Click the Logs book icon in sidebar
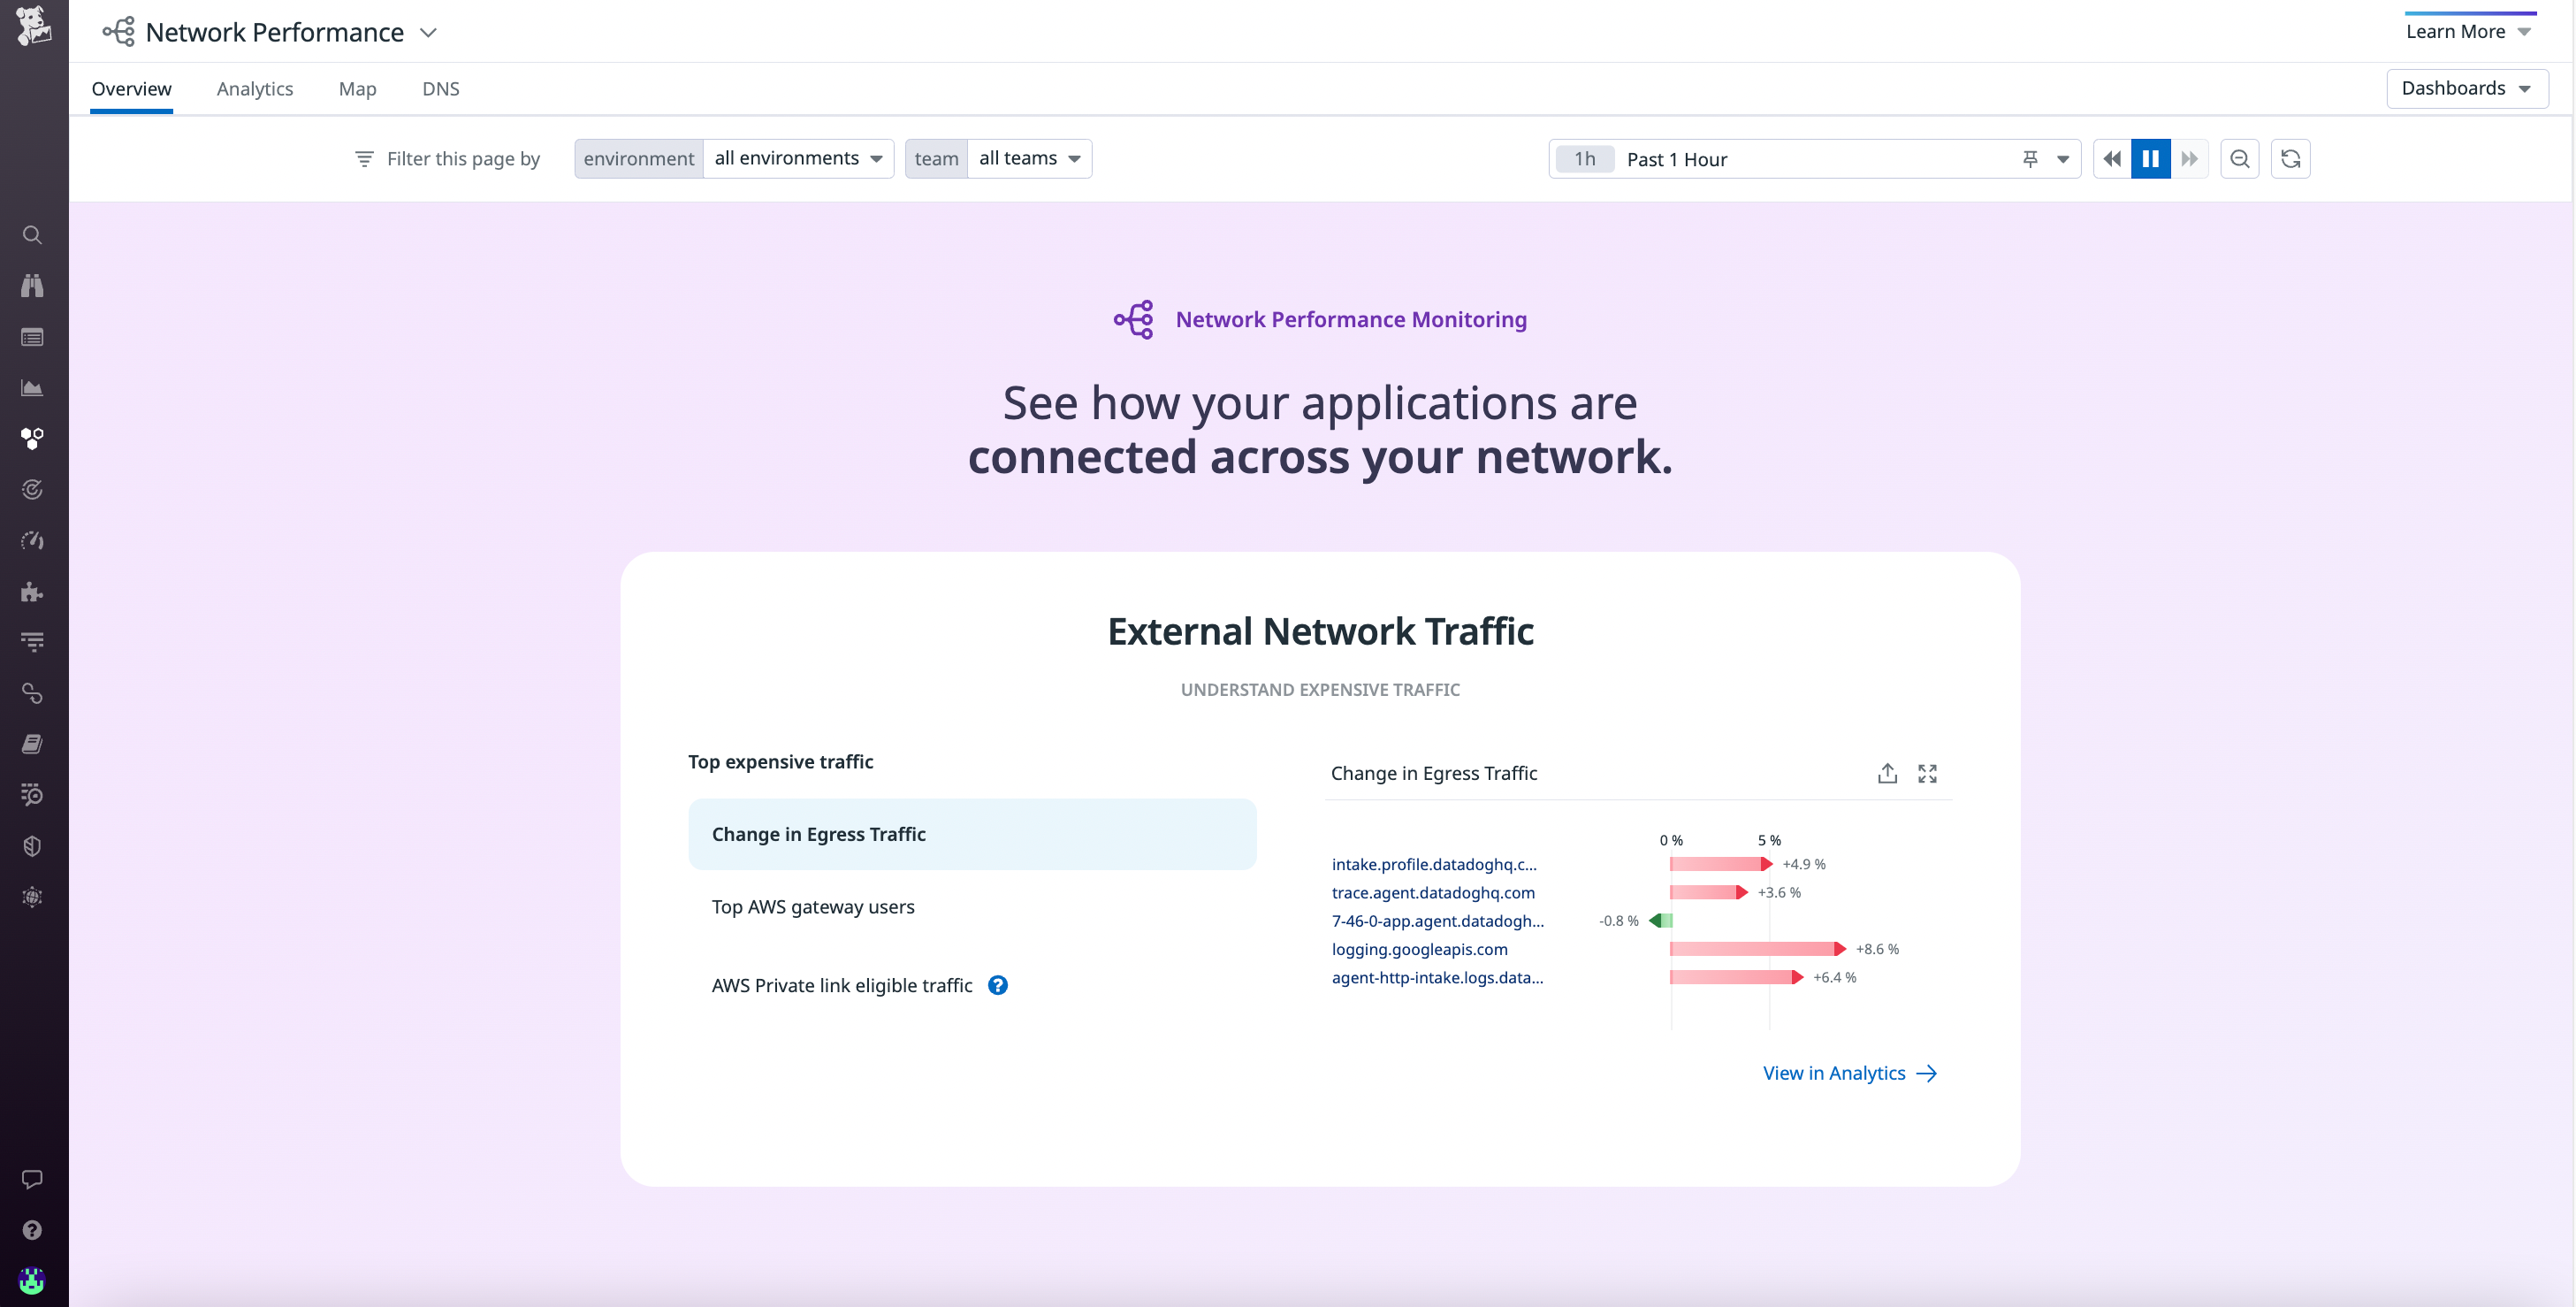Image resolution: width=2576 pixels, height=1307 pixels. (x=32, y=742)
